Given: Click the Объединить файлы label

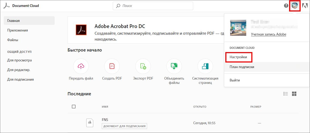Looking at the screenshot, I should (x=174, y=81).
